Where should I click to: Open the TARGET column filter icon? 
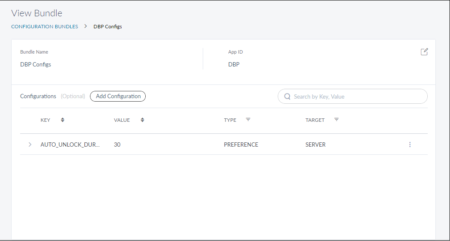[x=336, y=120]
